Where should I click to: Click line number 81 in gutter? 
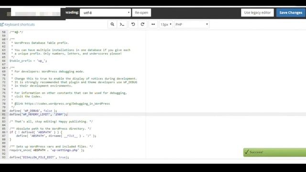(4, 114)
